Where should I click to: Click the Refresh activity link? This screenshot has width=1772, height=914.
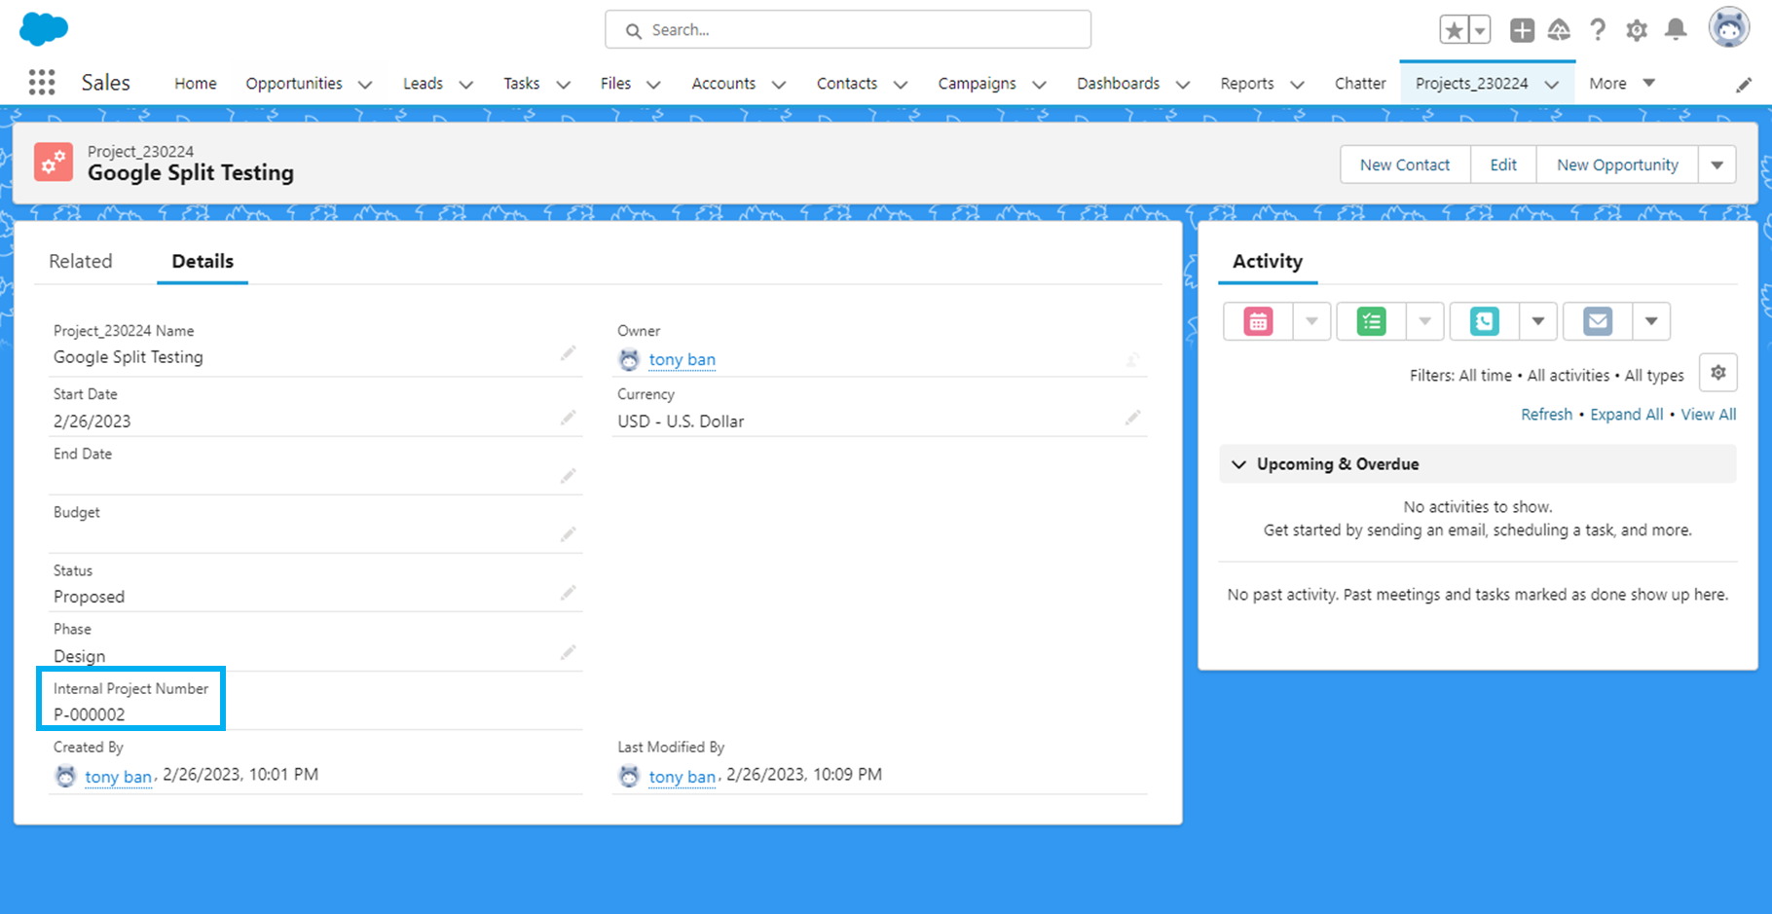pos(1546,414)
